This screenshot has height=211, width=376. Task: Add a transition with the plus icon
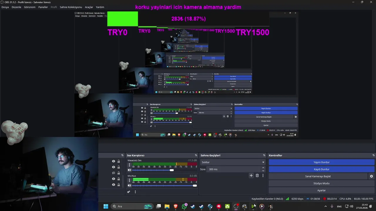click(251, 176)
